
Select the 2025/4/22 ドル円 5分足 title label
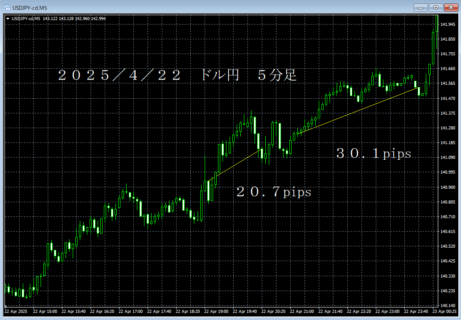(x=177, y=75)
